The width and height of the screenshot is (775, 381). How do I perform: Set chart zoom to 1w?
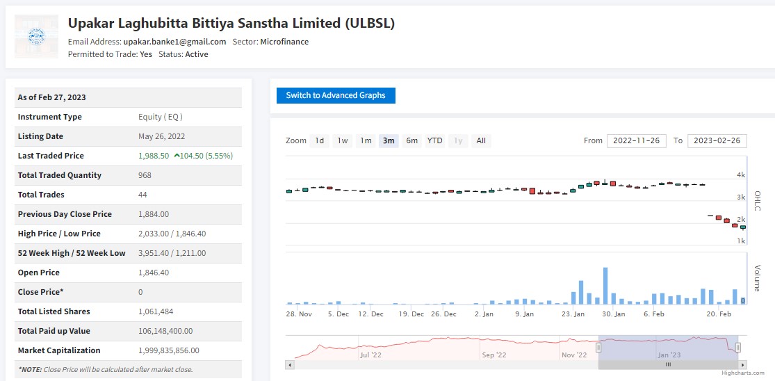point(343,141)
